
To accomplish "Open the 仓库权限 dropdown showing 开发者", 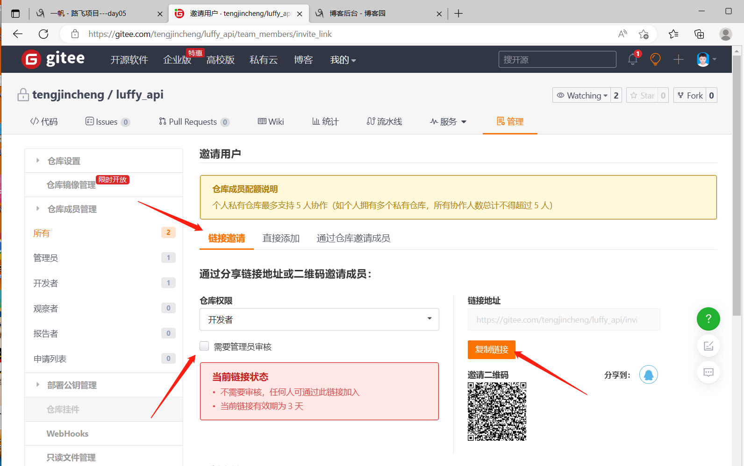I will [x=319, y=319].
